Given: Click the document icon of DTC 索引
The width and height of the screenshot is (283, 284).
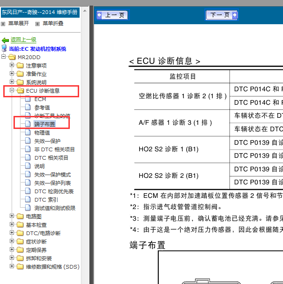Looking at the screenshot, I should tap(28, 199).
